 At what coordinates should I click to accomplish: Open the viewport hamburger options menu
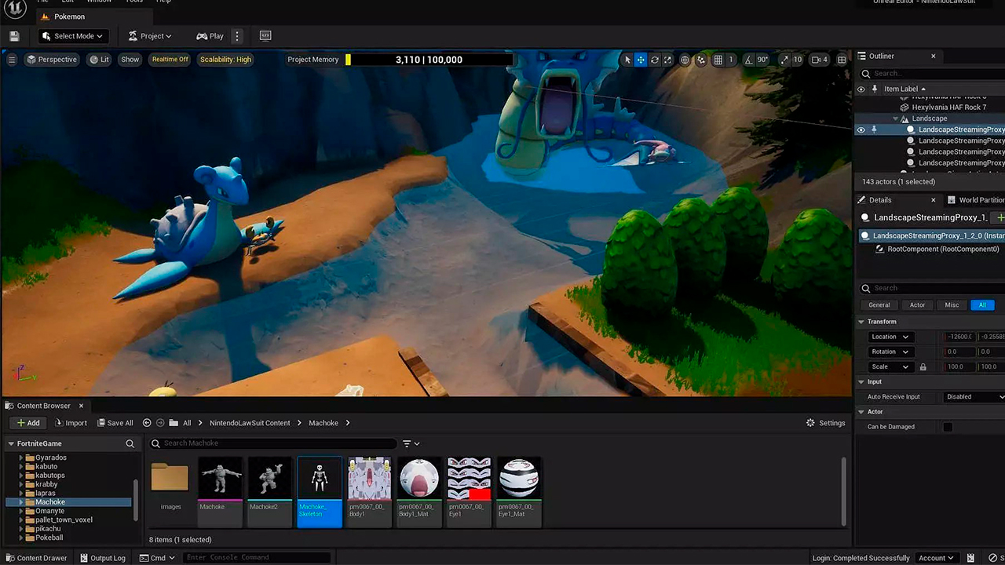pos(12,60)
